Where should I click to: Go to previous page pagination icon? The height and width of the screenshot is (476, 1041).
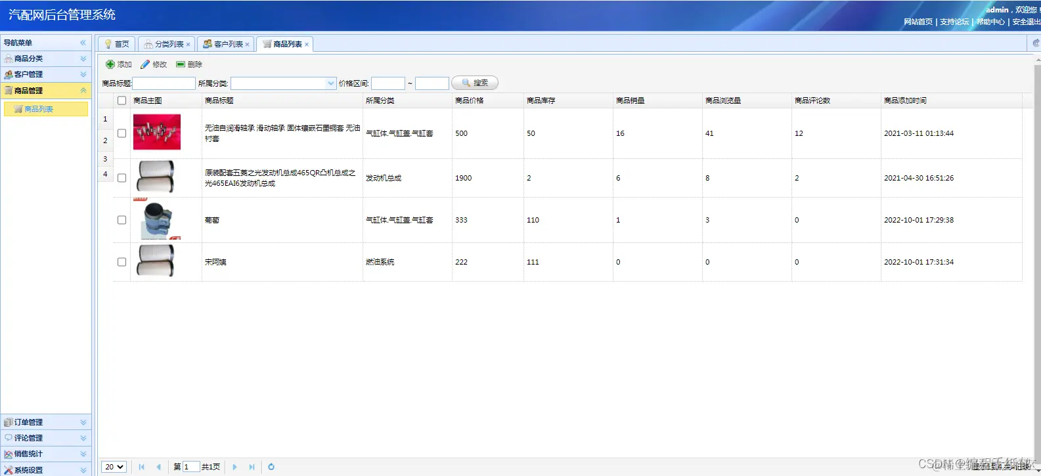pos(158,467)
